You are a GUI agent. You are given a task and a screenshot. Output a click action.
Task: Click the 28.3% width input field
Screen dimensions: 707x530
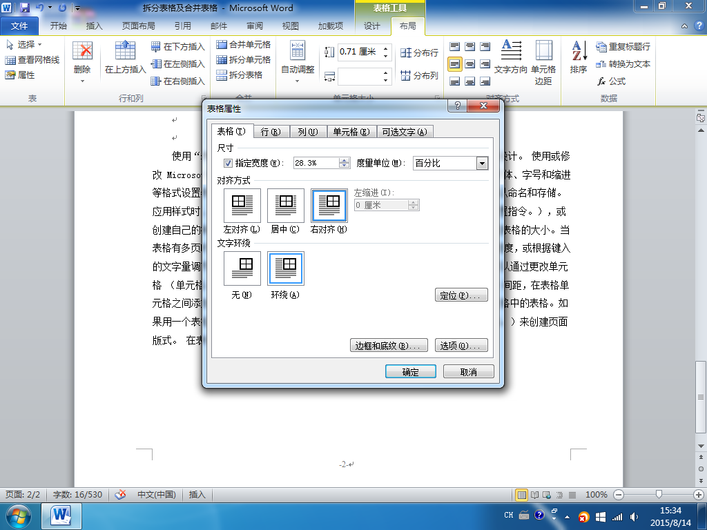coord(316,163)
